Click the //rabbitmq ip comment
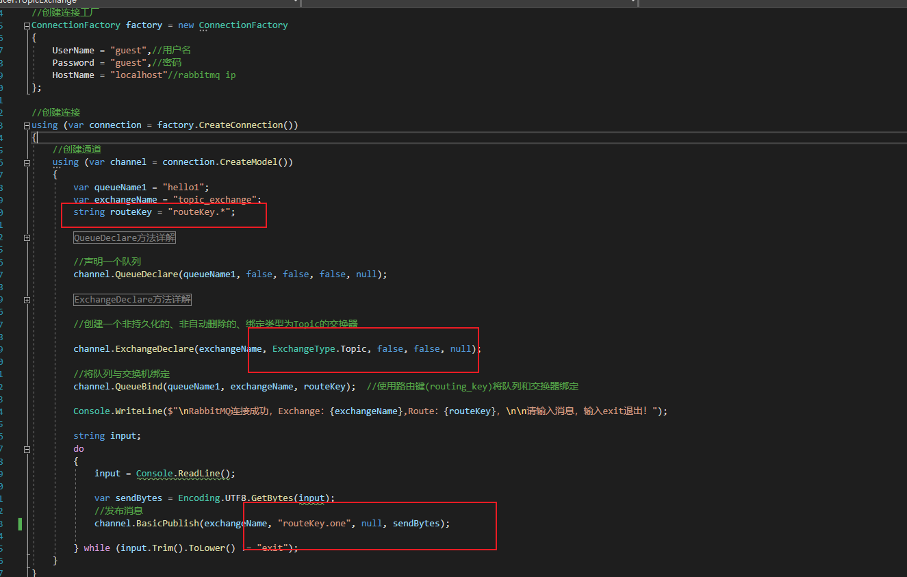Image resolution: width=907 pixels, height=577 pixels. click(201, 75)
